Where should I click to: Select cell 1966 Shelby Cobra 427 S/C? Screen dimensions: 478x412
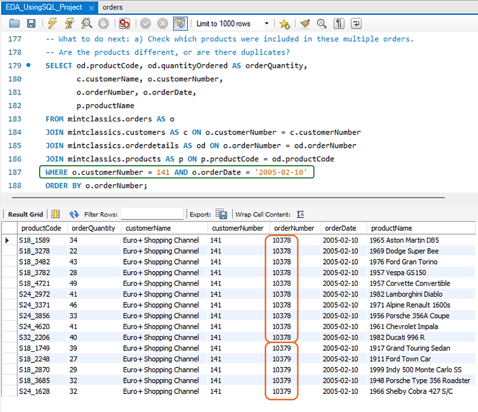421,391
